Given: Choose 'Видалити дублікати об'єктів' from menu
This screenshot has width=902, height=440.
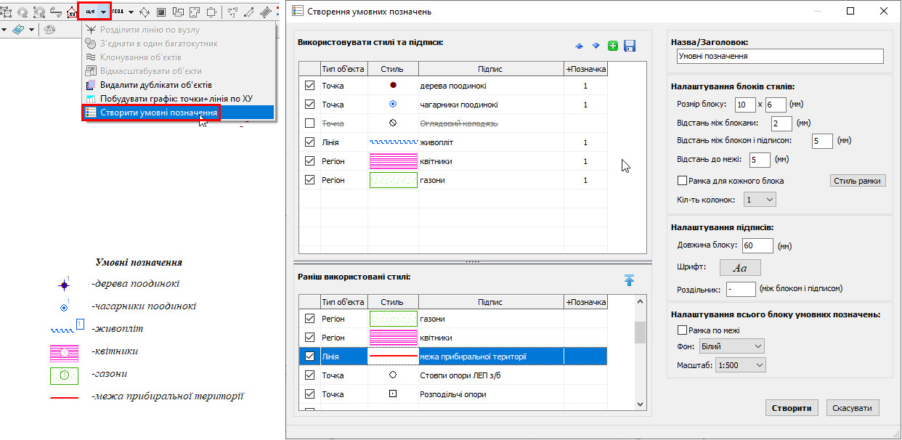Looking at the screenshot, I should coord(155,85).
